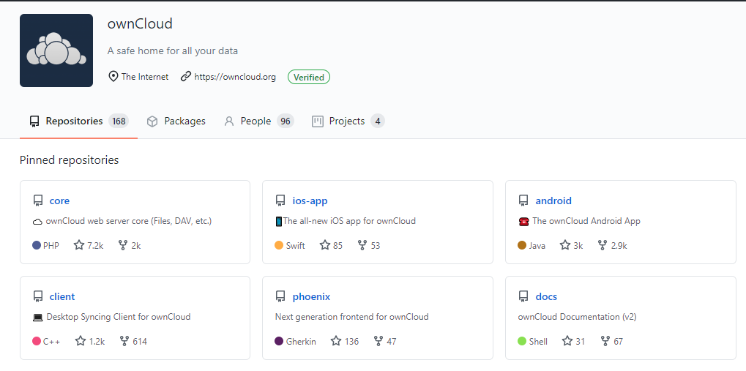Click the Gherkin language color dot
The width and height of the screenshot is (746, 371).
[x=279, y=341]
